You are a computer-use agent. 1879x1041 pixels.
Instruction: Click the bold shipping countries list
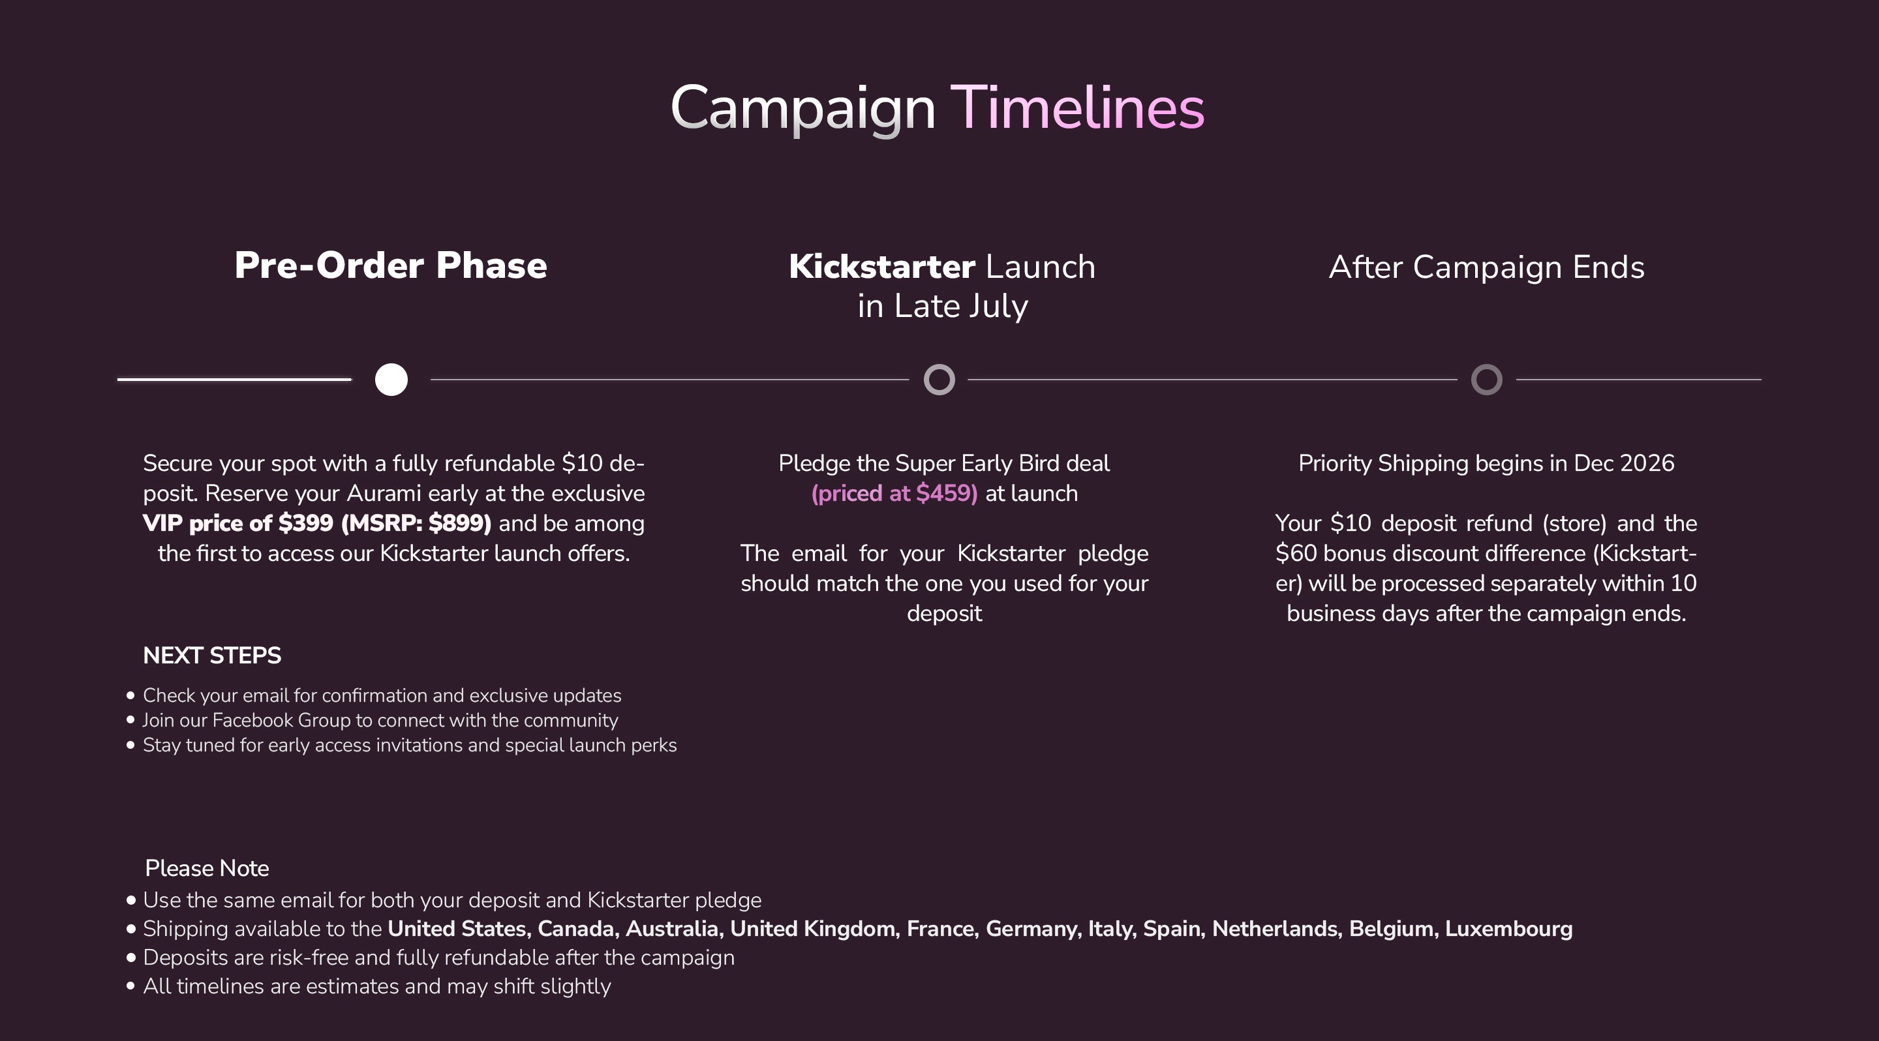981,929
